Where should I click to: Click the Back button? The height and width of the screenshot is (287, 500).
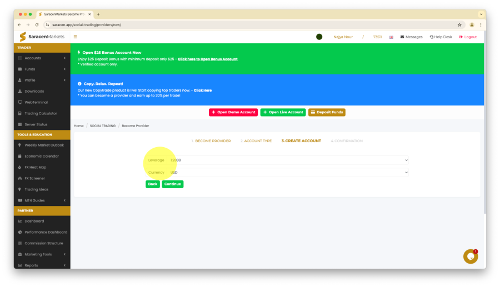[153, 184]
